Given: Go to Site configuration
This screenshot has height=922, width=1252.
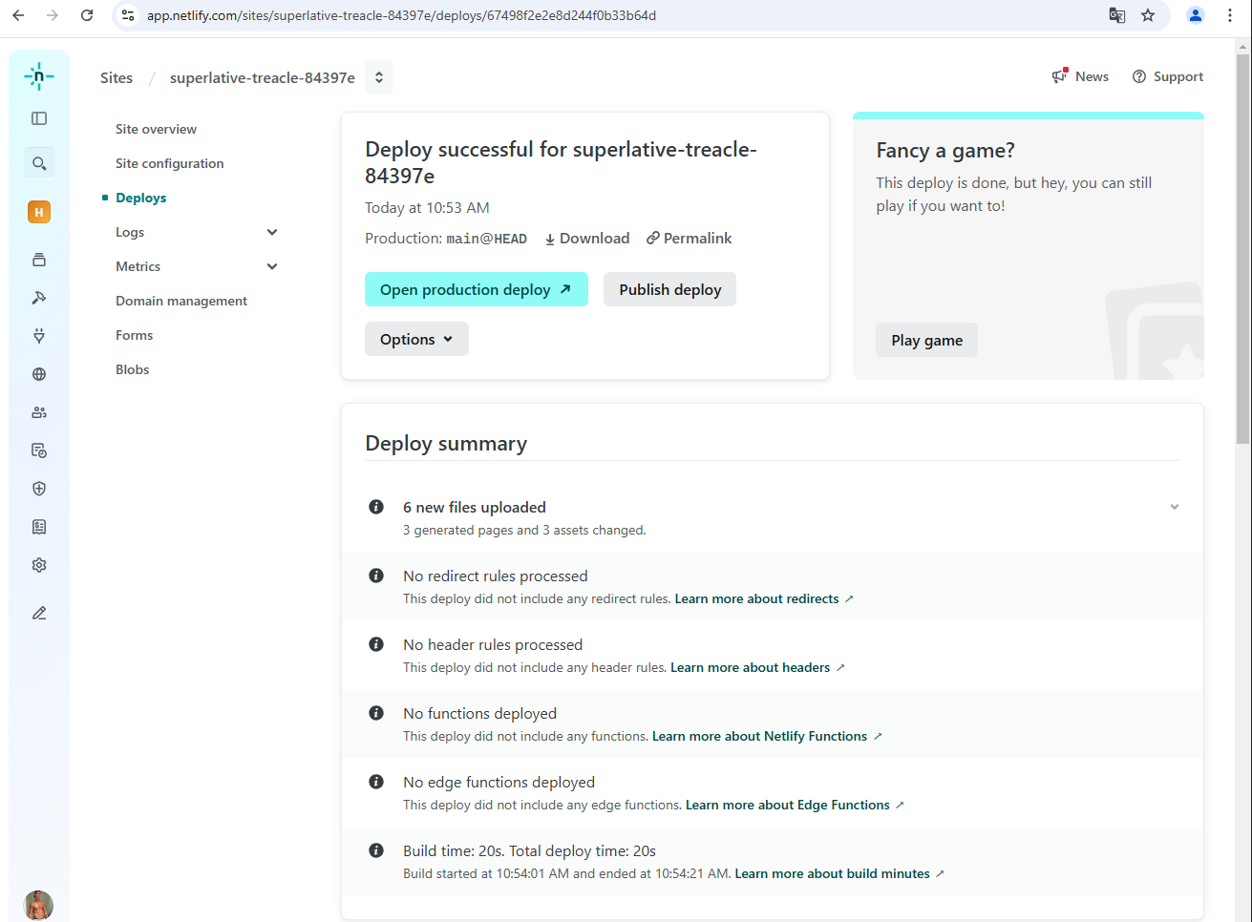Looking at the screenshot, I should [x=170, y=163].
